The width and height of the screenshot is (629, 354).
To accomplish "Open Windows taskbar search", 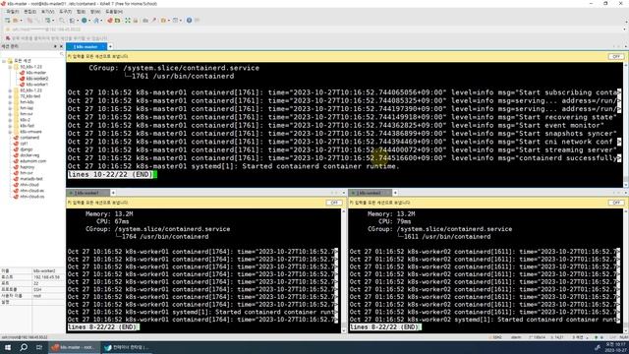I will pyautogui.click(x=24, y=347).
